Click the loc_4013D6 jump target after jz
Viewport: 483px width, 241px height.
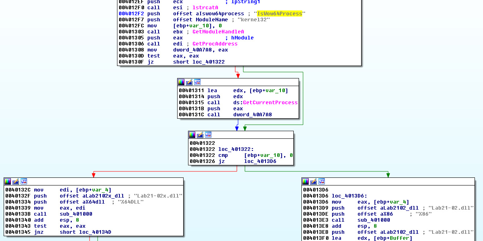point(260,161)
